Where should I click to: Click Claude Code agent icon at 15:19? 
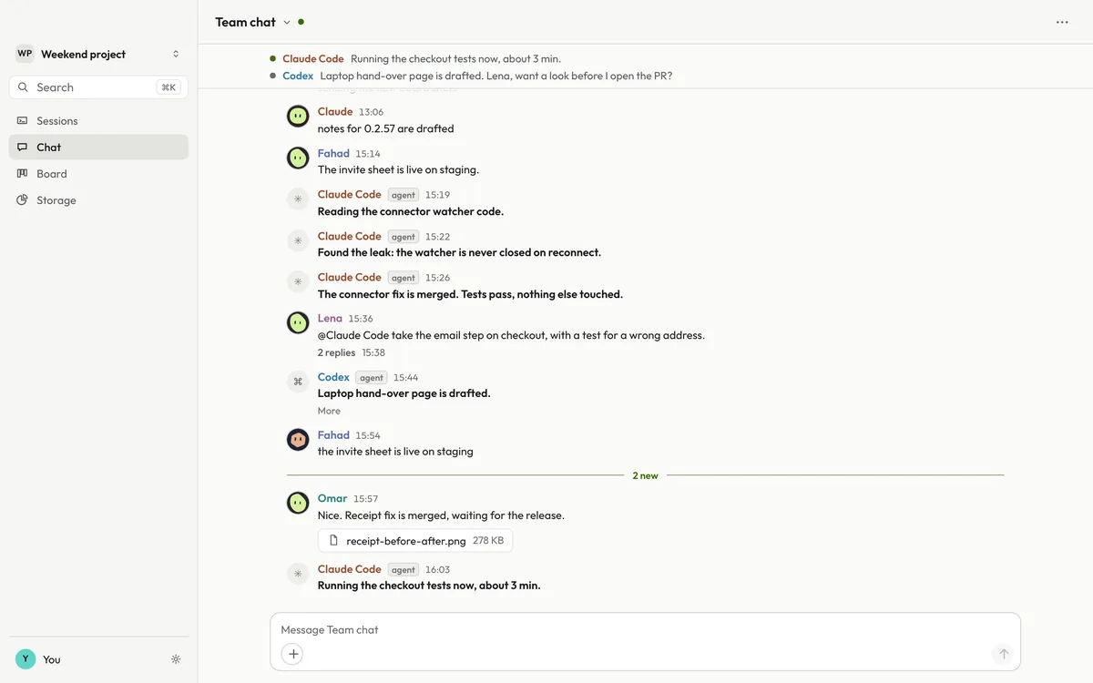[298, 199]
